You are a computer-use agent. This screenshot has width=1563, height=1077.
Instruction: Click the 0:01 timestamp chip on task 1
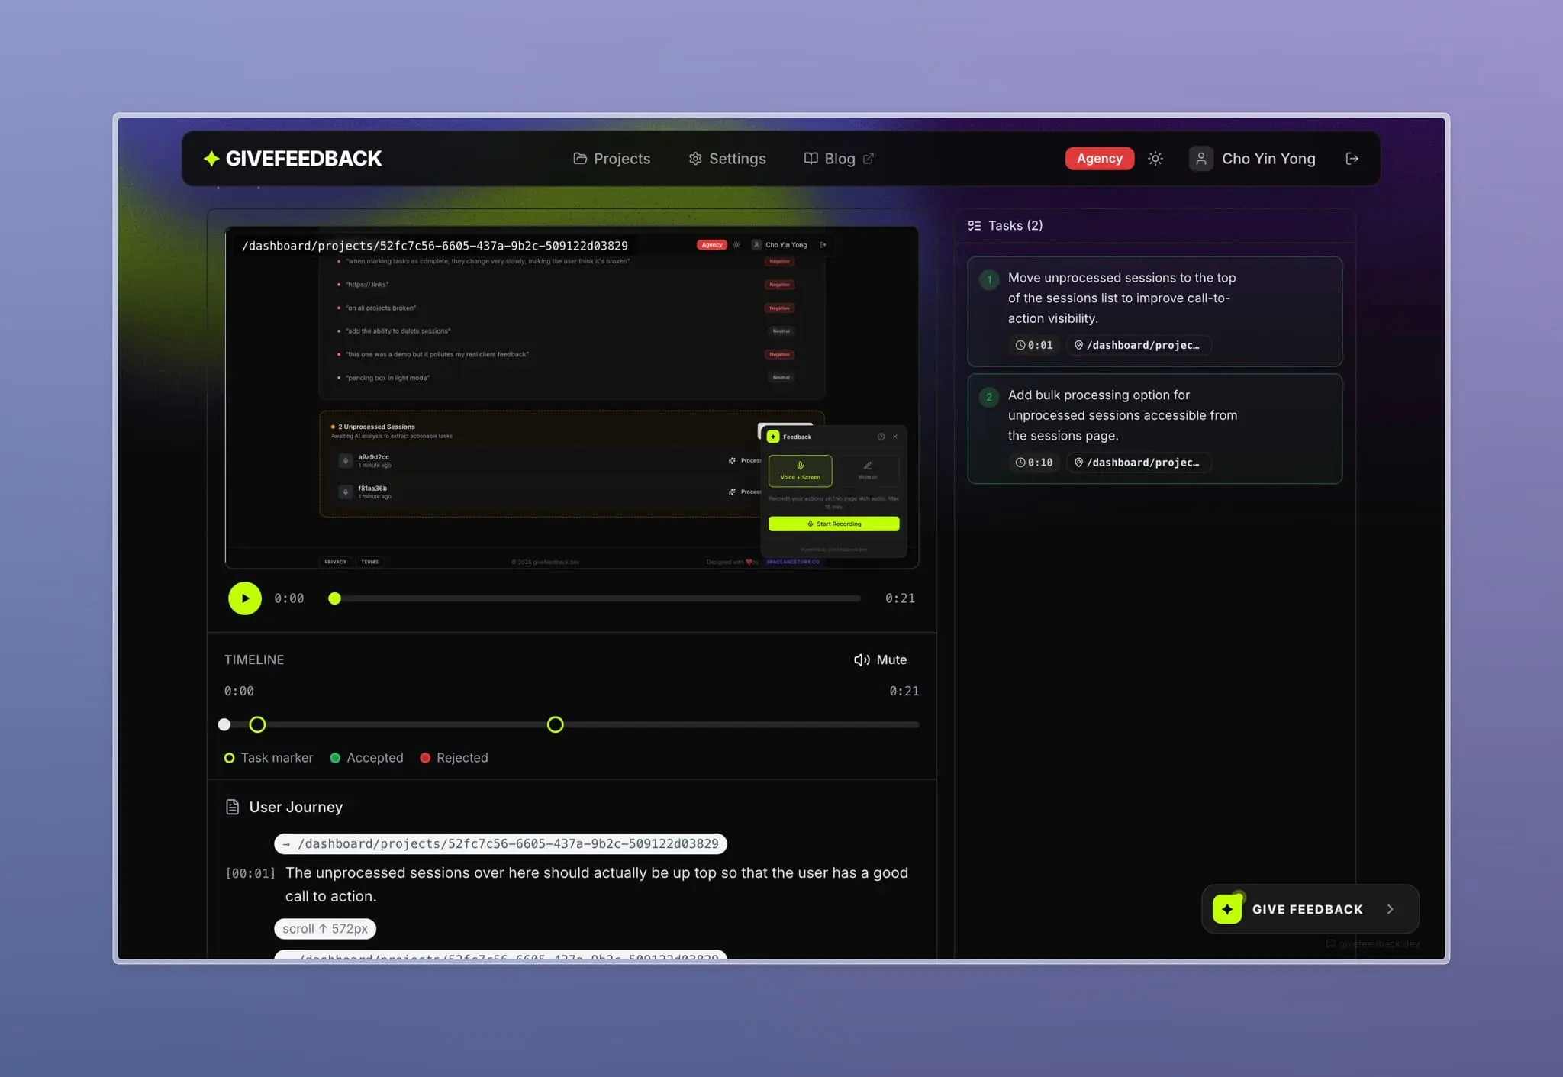pos(1034,345)
